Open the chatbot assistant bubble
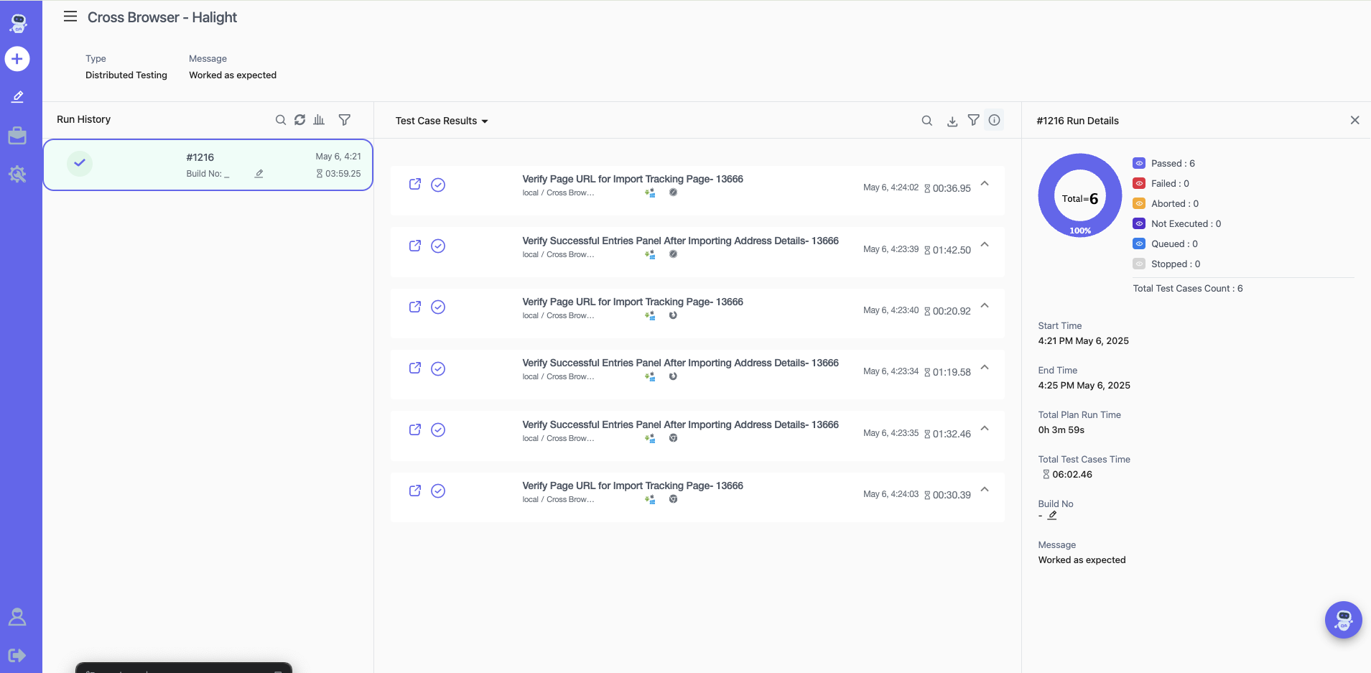 (x=1343, y=619)
